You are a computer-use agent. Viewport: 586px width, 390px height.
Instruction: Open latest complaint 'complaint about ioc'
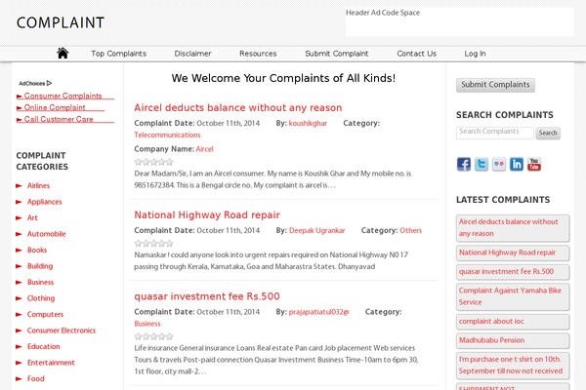pyautogui.click(x=513, y=322)
